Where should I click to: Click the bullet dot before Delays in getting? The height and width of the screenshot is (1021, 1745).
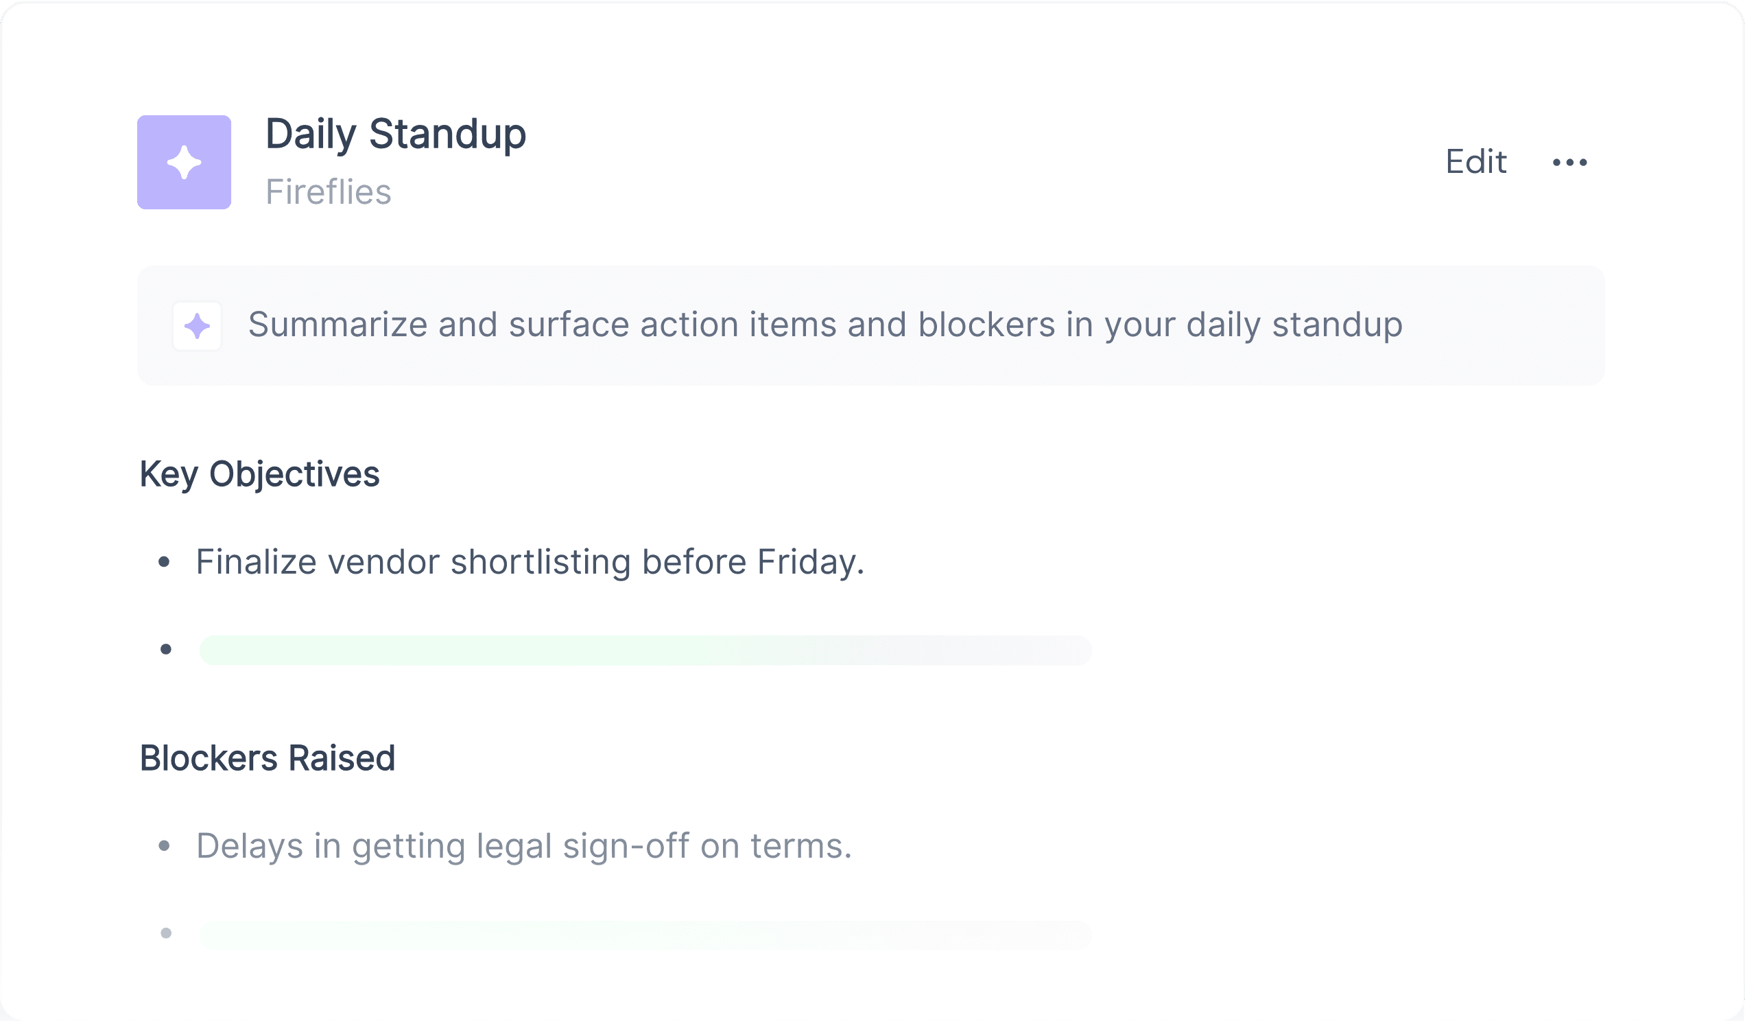[x=164, y=846]
